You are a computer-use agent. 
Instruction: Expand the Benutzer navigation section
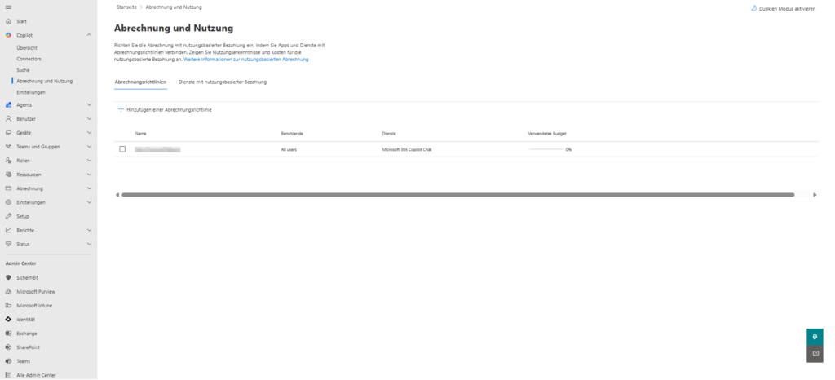click(x=89, y=119)
